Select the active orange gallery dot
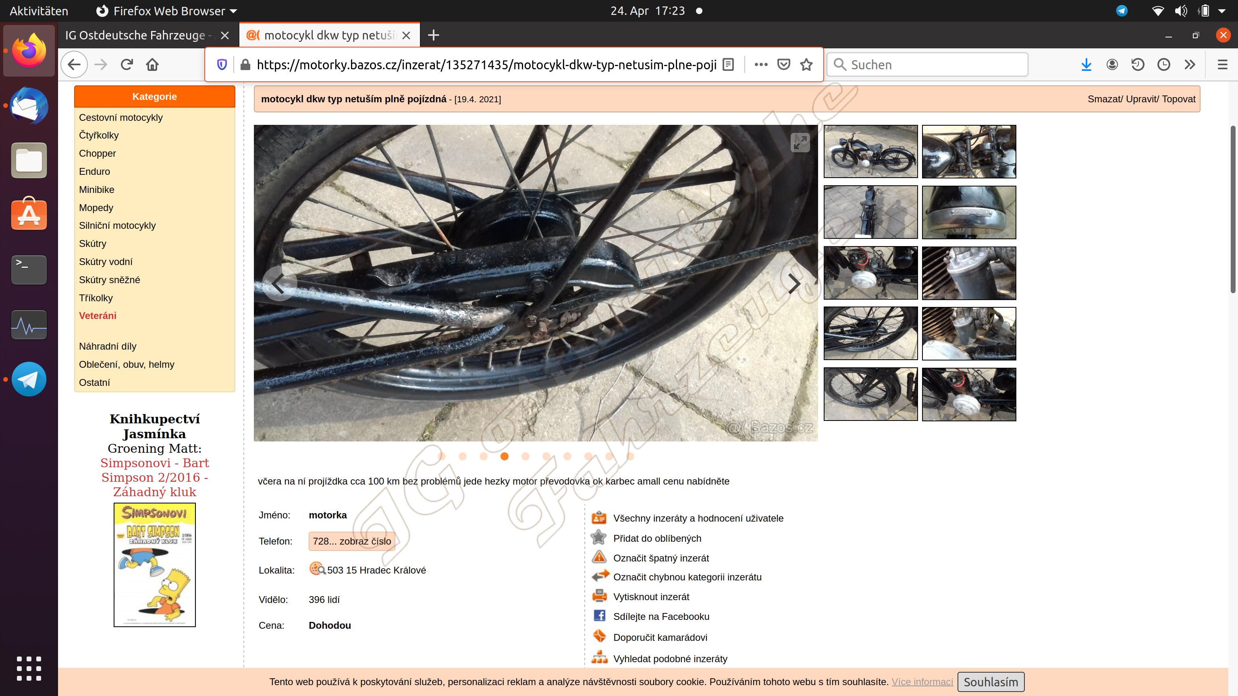 point(504,456)
